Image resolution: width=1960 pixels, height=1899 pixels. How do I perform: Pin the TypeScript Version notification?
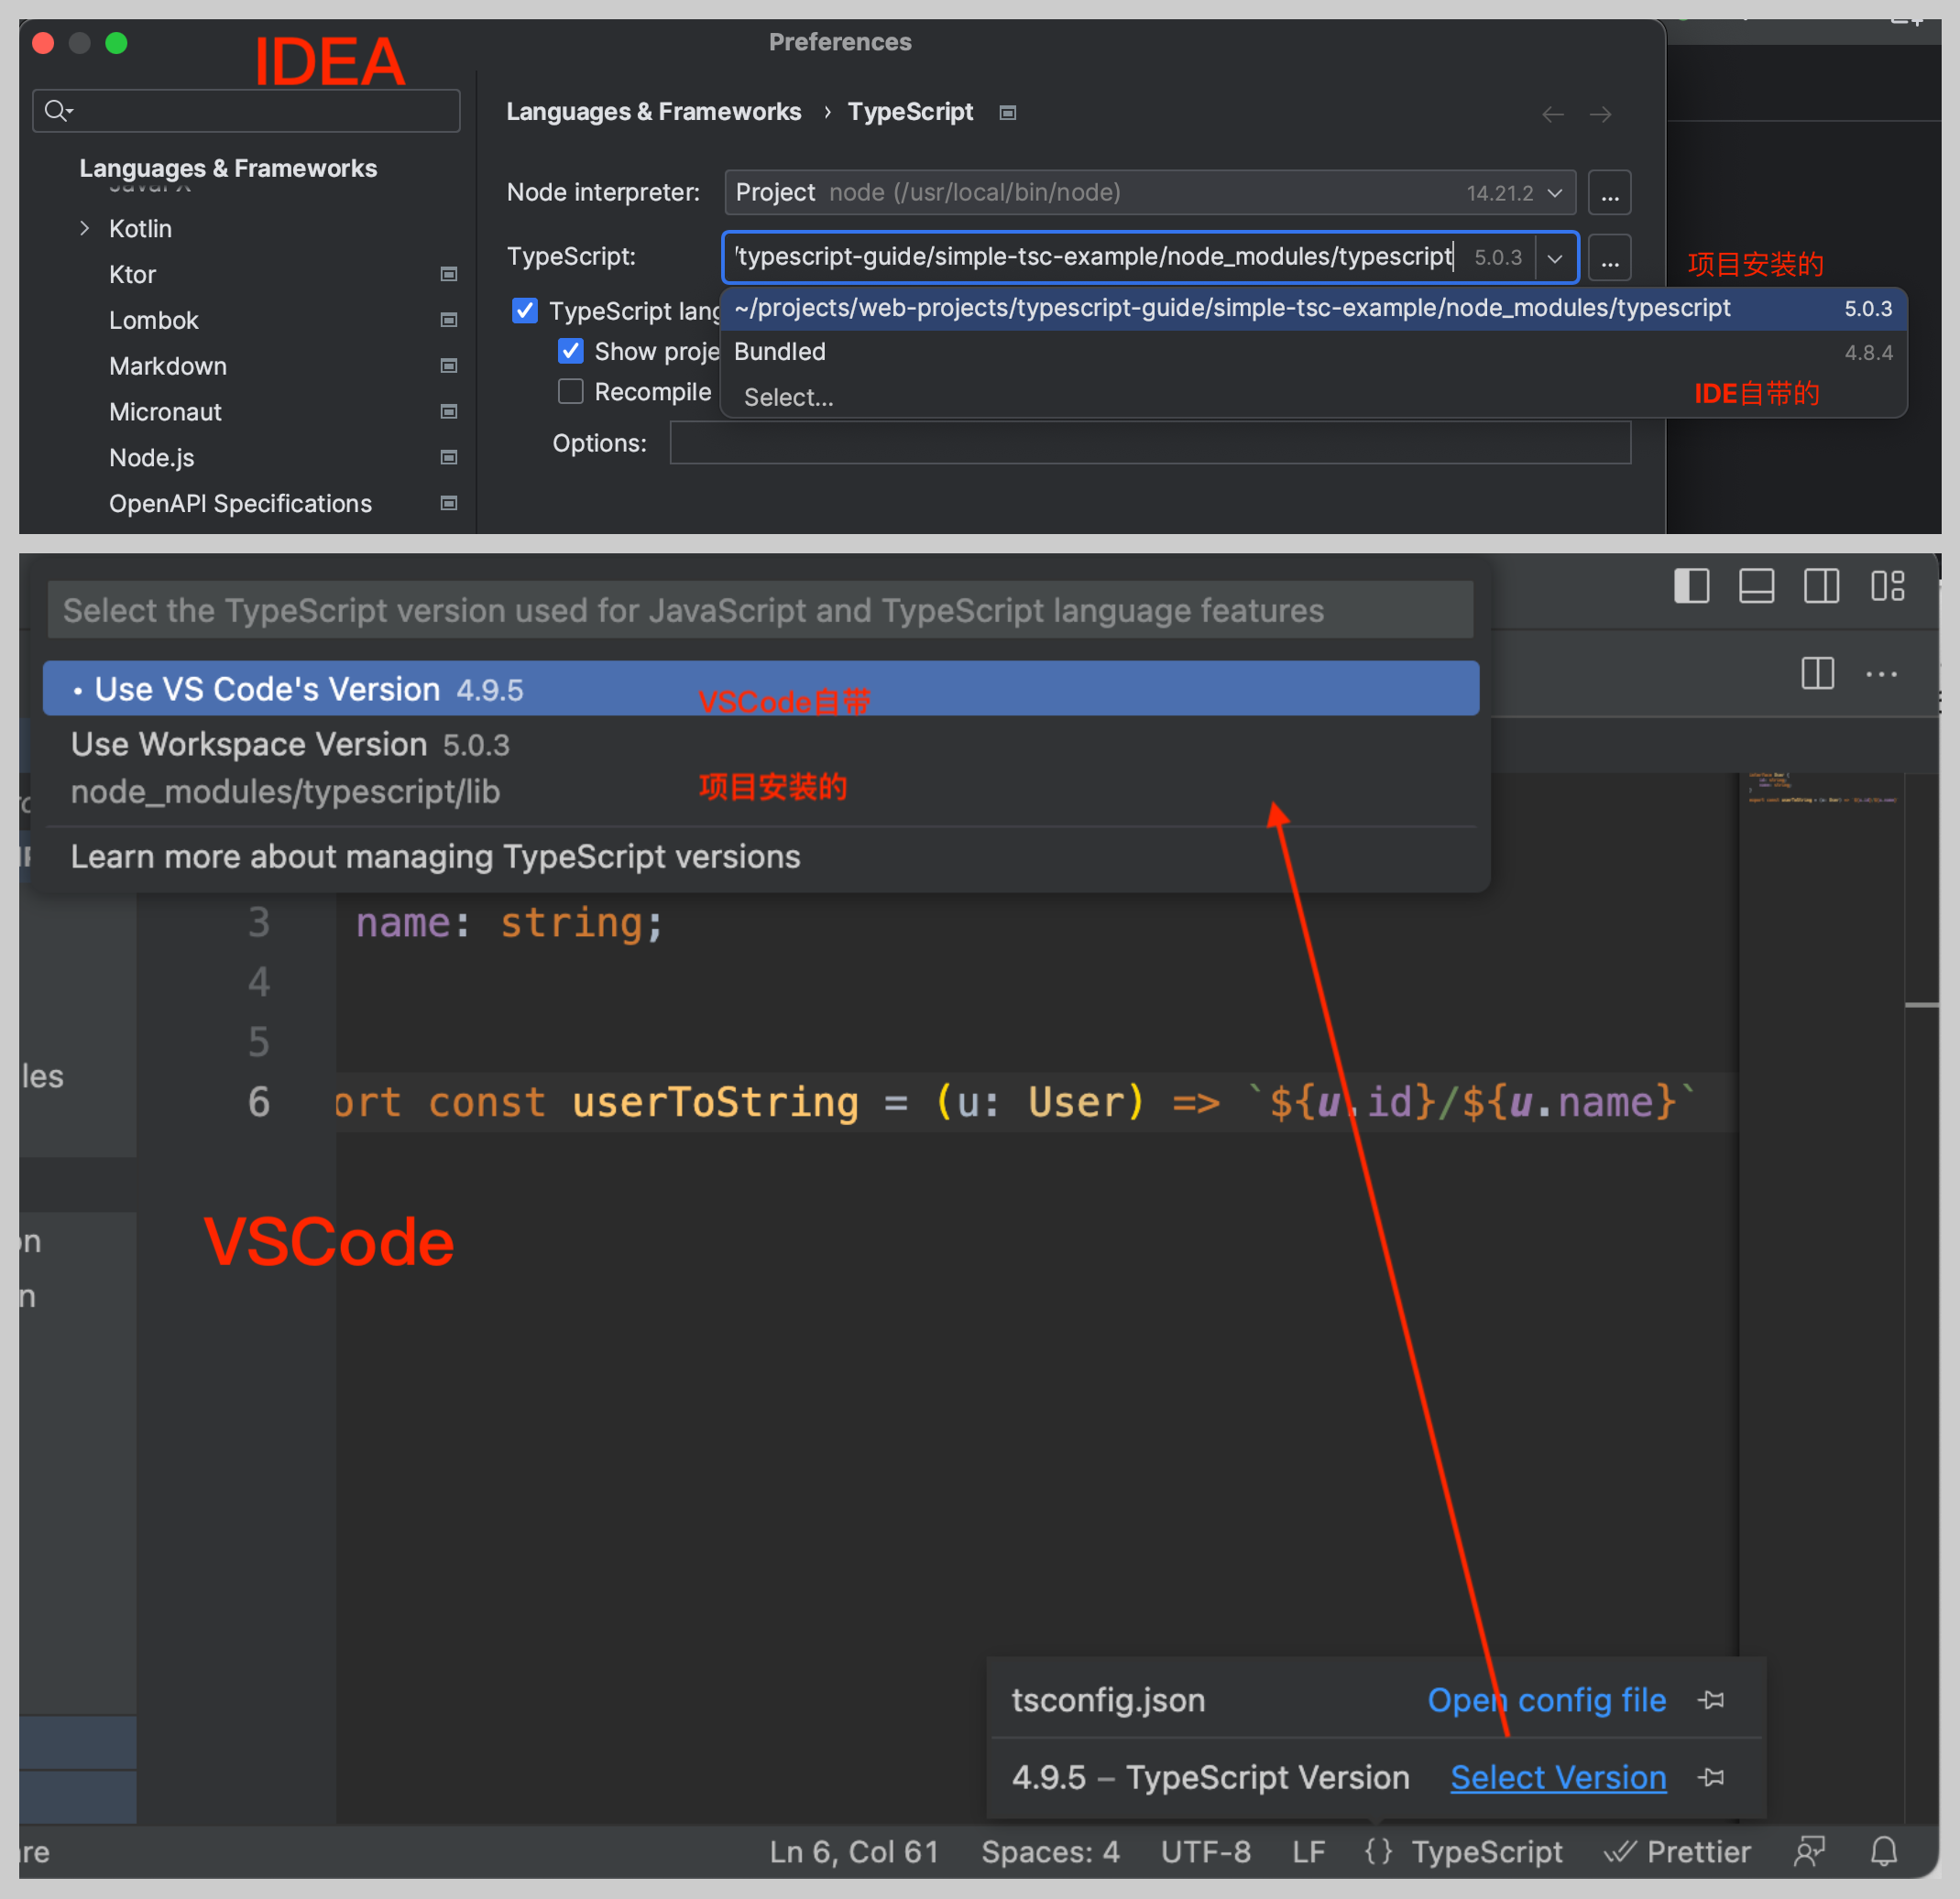[x=1711, y=1778]
